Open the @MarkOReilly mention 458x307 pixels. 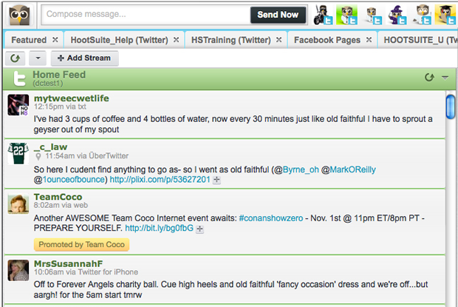[x=353, y=169]
